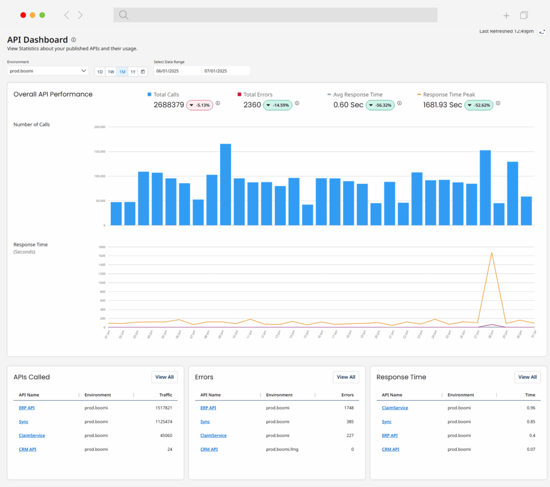The height and width of the screenshot is (487, 550).
Task: Open a new browser tab with plus icon
Action: click(x=506, y=16)
